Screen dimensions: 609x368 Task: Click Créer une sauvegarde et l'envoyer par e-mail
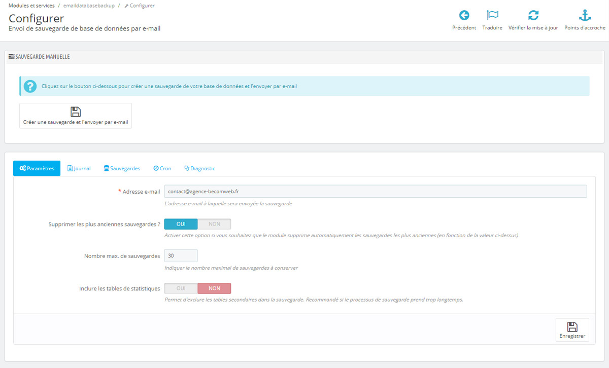[75, 116]
